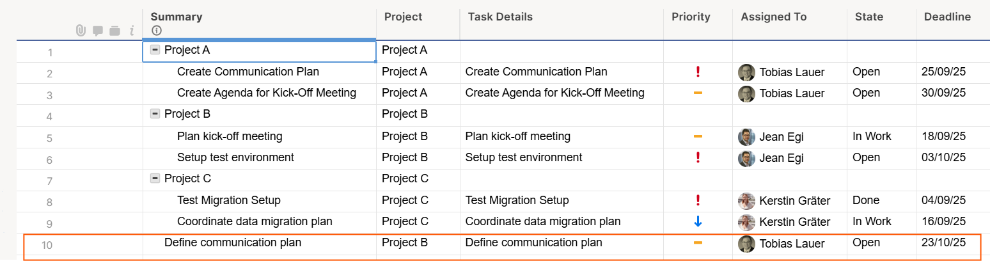Viewport: 990px width, 261px height.
Task: Click the Priority column header
Action: tap(691, 17)
